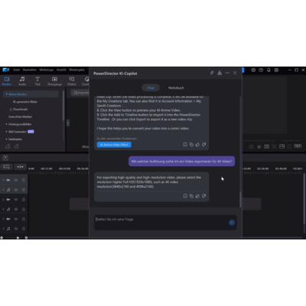
Task: Dislike the anime video answer
Action: pyautogui.click(x=203, y=145)
